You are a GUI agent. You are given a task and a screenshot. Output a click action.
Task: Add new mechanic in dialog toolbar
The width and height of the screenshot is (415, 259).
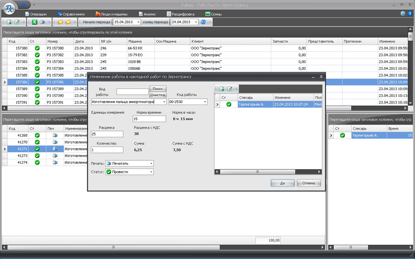pyautogui.click(x=222, y=89)
